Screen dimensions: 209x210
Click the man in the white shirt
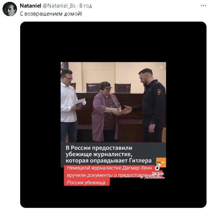pos(70,105)
